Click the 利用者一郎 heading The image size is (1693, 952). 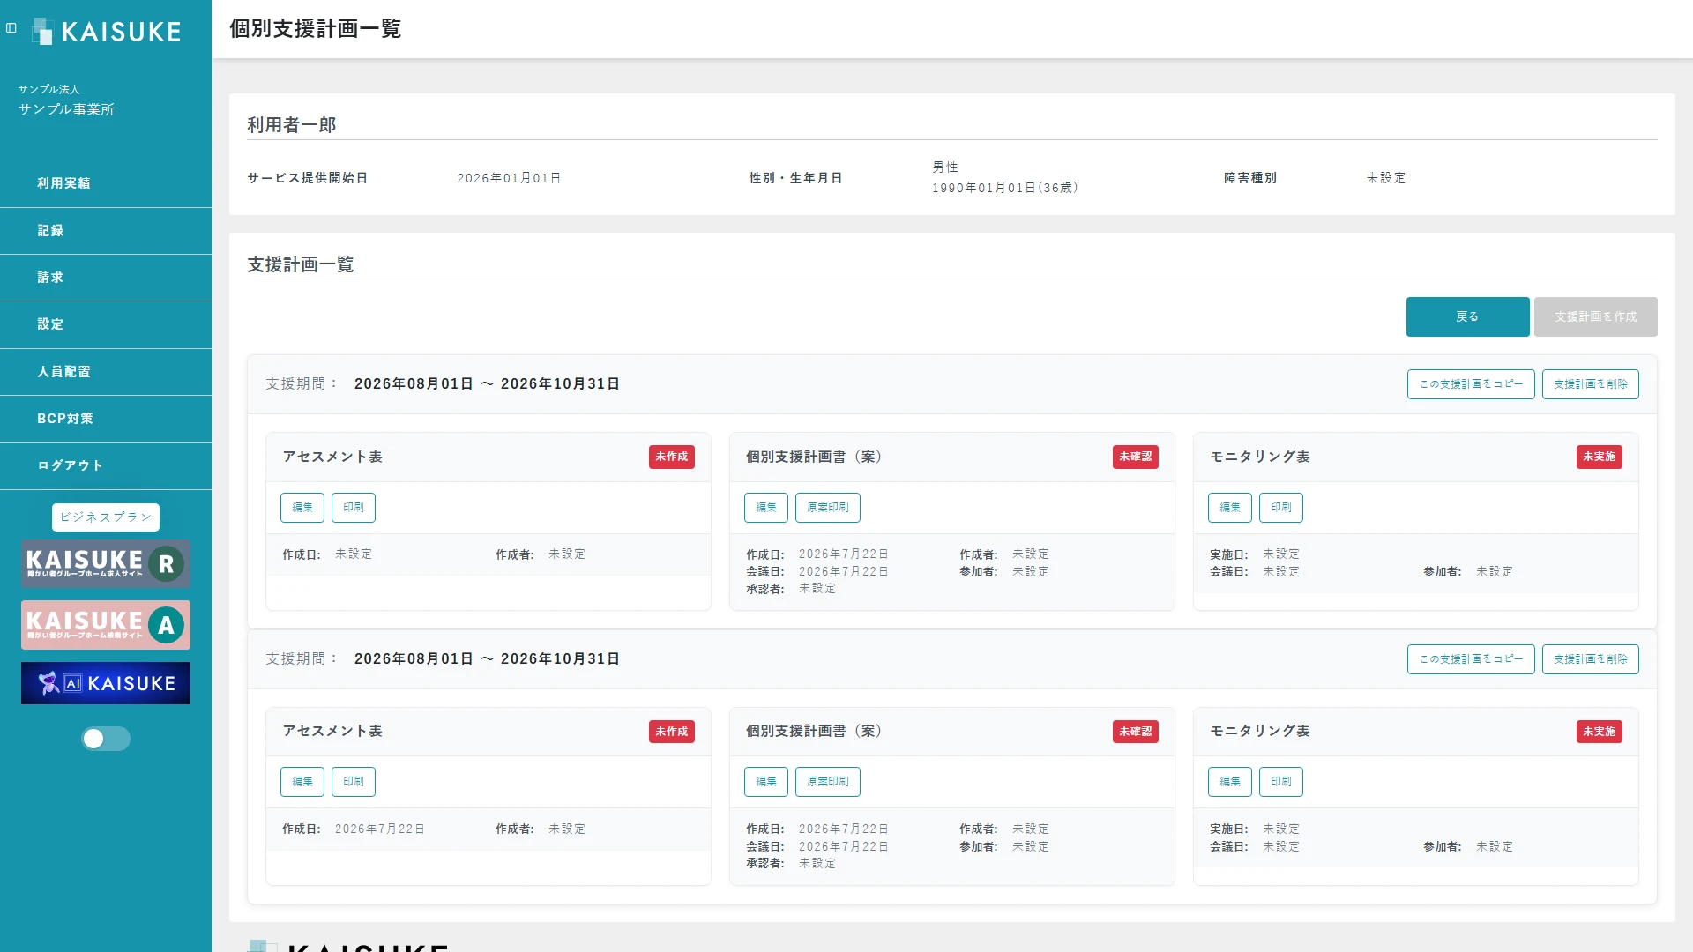pos(292,125)
